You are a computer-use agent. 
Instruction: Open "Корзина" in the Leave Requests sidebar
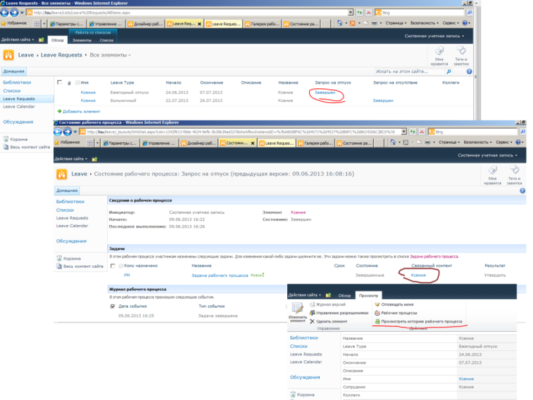point(15,139)
